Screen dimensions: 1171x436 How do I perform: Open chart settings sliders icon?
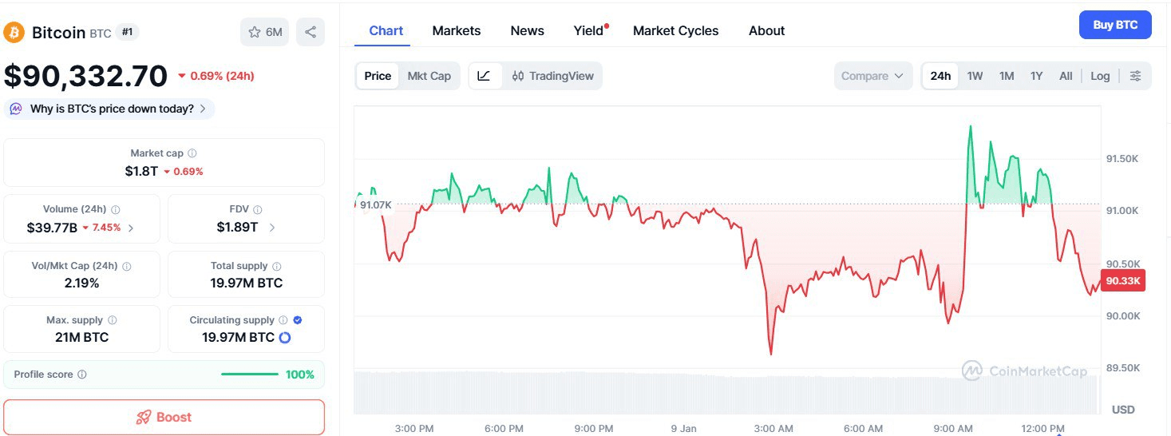point(1135,76)
